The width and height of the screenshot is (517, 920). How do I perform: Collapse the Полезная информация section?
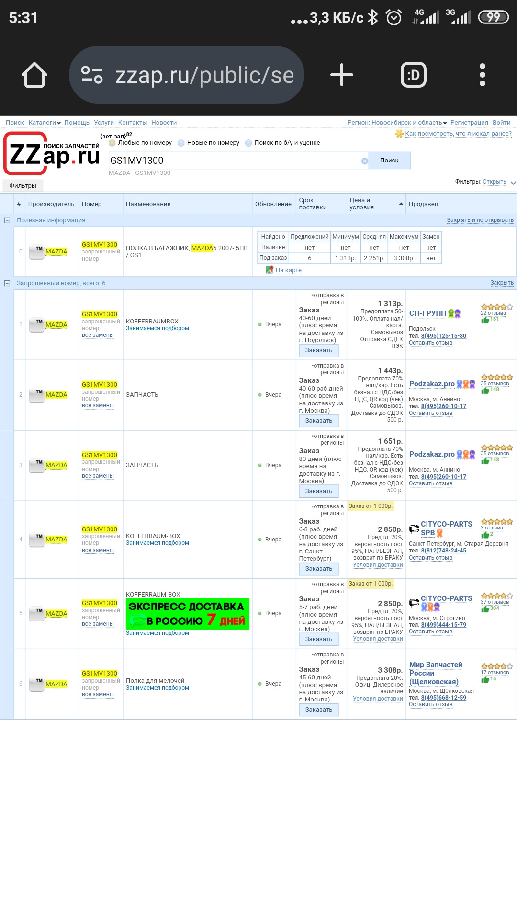(7, 220)
